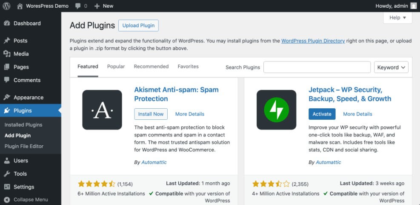This screenshot has height=205, width=420.
Task: Click the plus New icon in admin bar
Action: (97, 6)
